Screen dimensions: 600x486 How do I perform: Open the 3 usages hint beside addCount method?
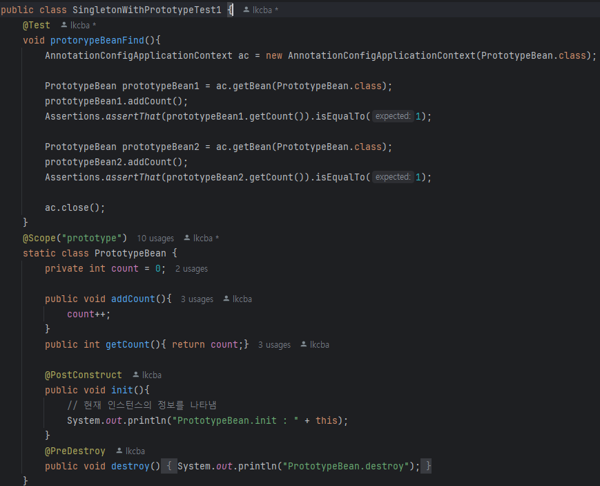pos(197,299)
